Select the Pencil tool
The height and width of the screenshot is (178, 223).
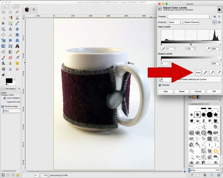tap(17, 52)
